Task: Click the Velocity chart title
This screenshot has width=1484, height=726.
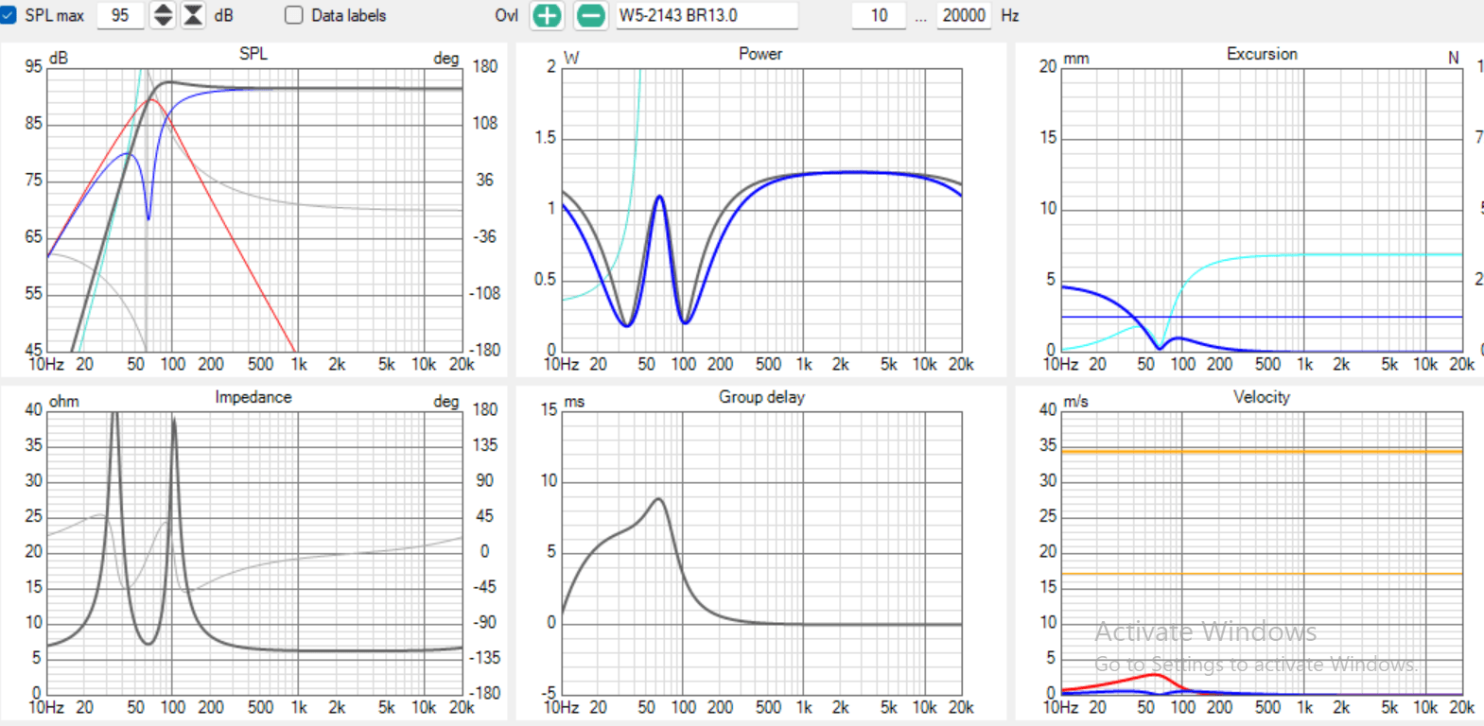Action: pyautogui.click(x=1262, y=397)
